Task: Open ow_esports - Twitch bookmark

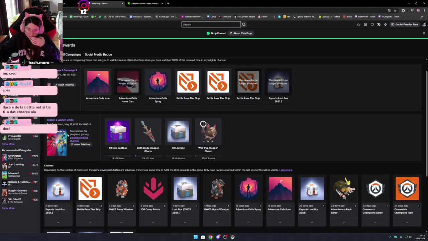Action: tap(389, 17)
